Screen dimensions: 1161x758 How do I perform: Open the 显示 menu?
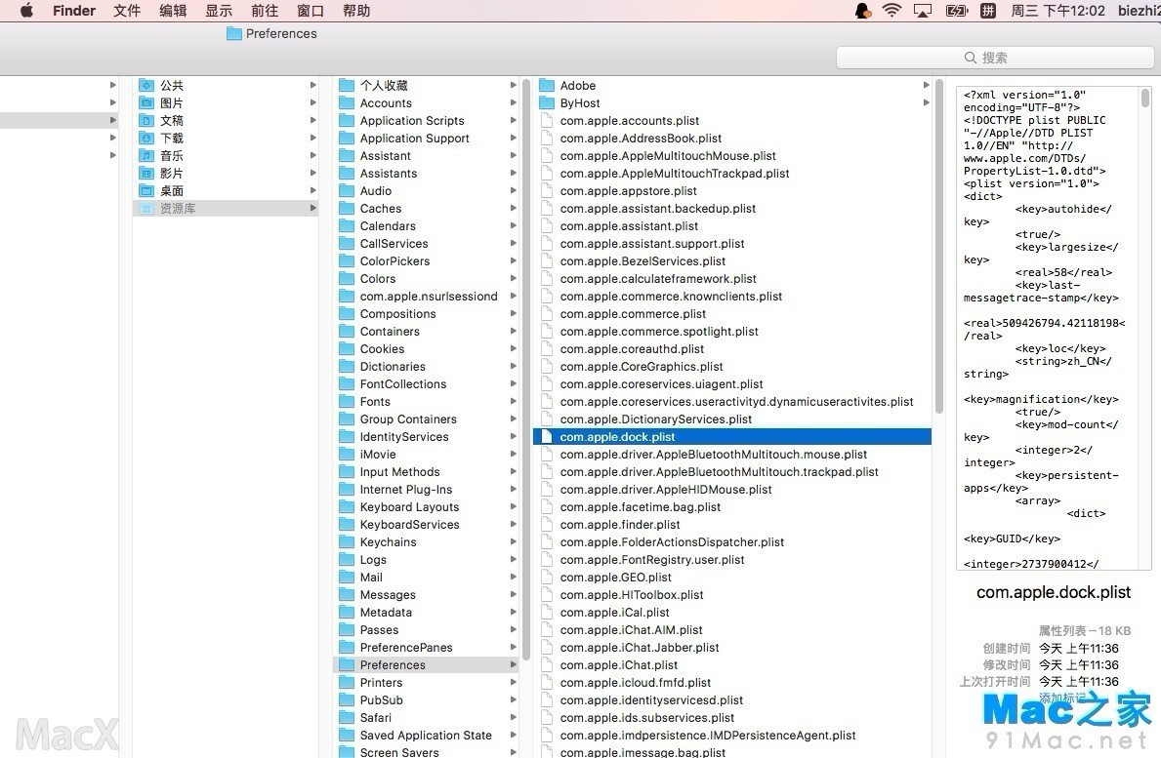pos(219,11)
